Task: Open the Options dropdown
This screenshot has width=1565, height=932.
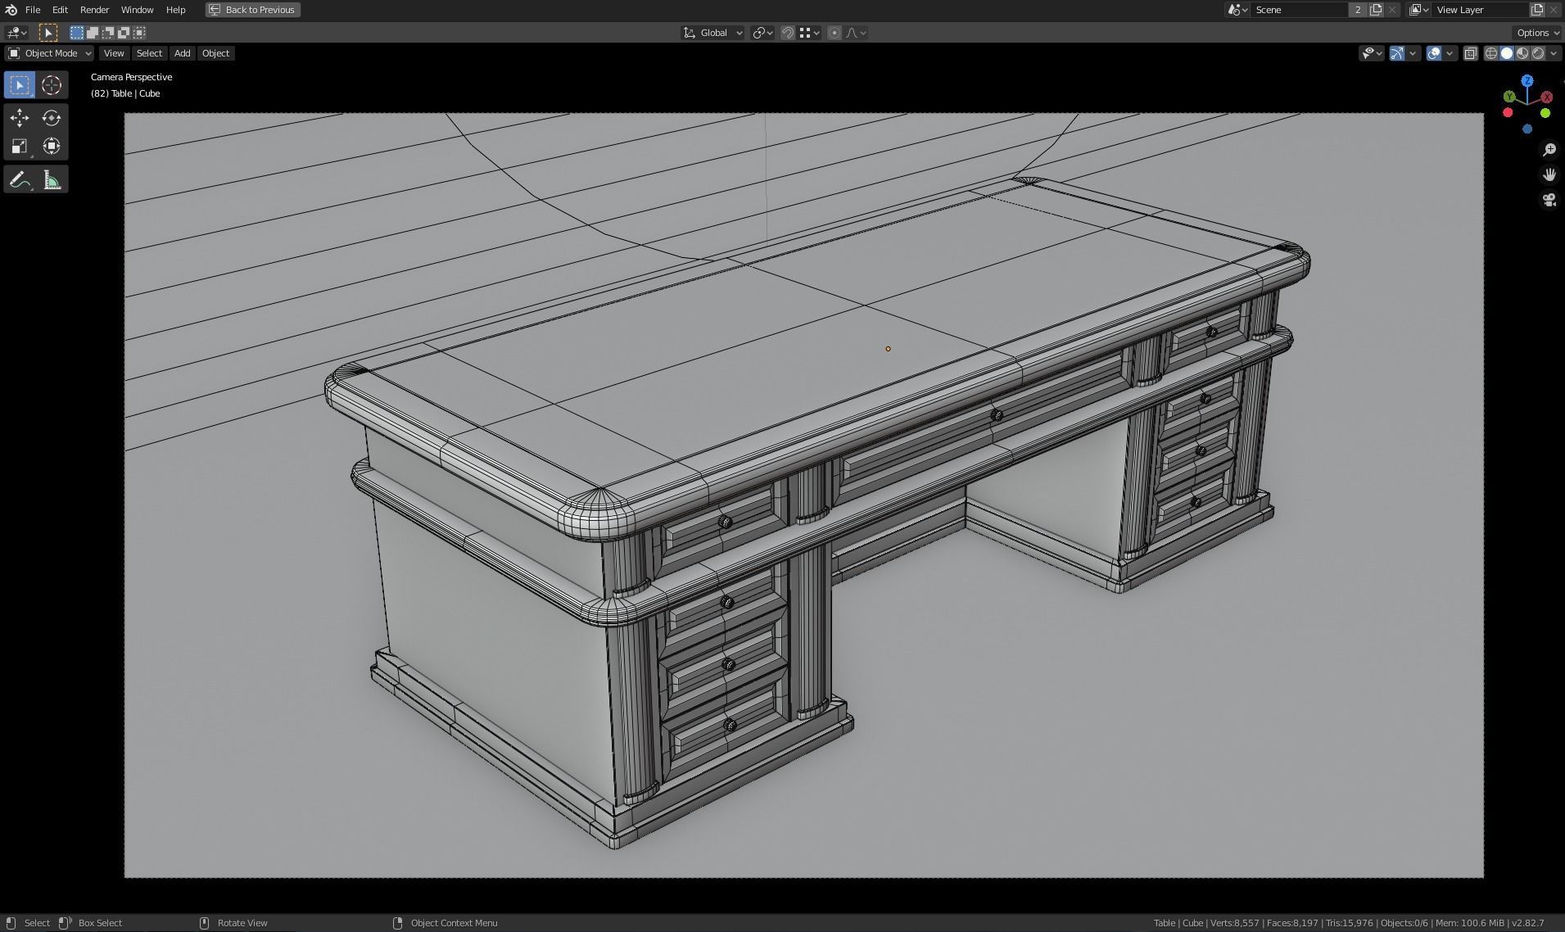Action: tap(1537, 33)
